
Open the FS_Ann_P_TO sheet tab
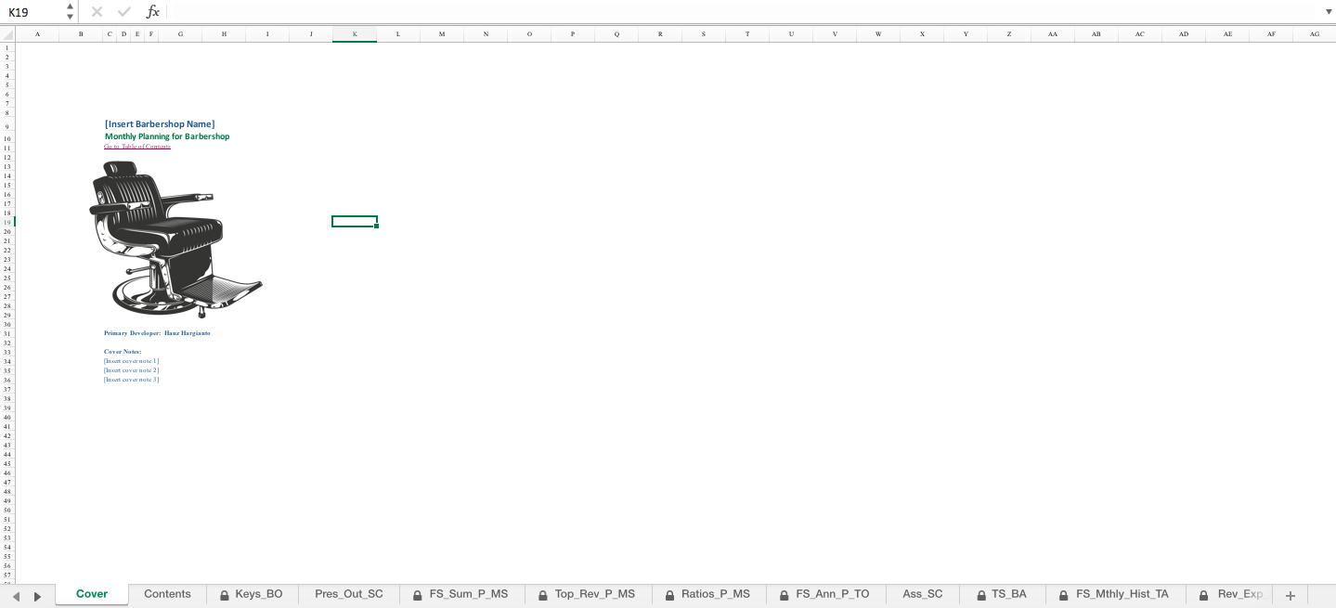coord(825,594)
